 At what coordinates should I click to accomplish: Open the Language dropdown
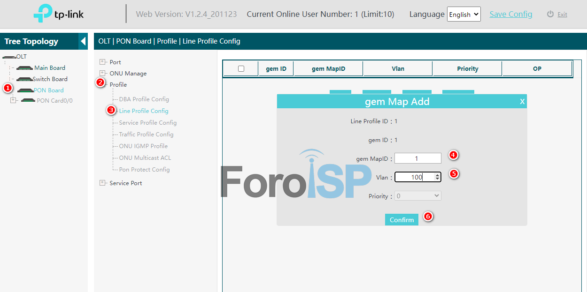[x=463, y=15]
